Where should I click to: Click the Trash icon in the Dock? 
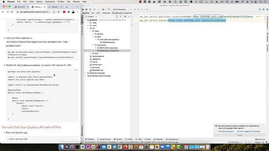click(208, 147)
